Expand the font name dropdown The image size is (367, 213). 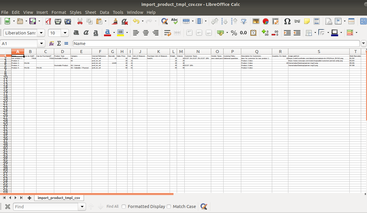[41, 33]
